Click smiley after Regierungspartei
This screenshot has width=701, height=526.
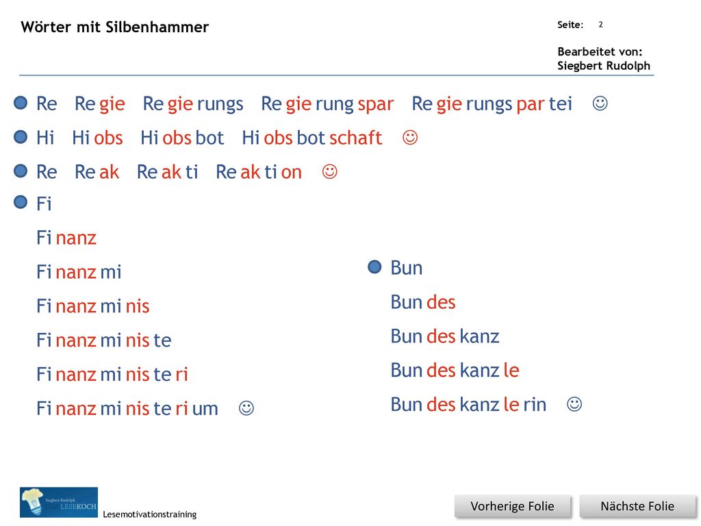(600, 103)
